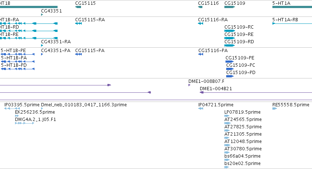Viewport: 312px width, 169px height.
Task: Select the CG43351 gene label
Action: (51, 11)
